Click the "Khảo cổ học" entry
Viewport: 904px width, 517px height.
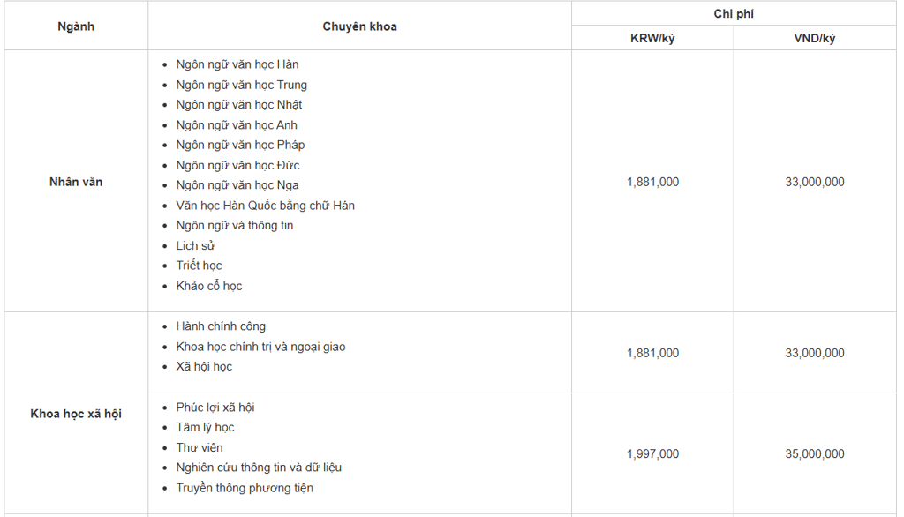coord(208,286)
